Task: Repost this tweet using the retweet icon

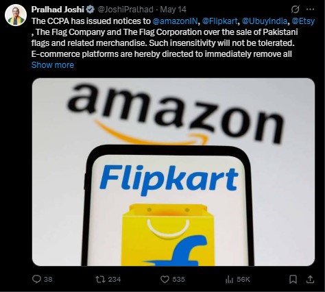Action: [100, 279]
